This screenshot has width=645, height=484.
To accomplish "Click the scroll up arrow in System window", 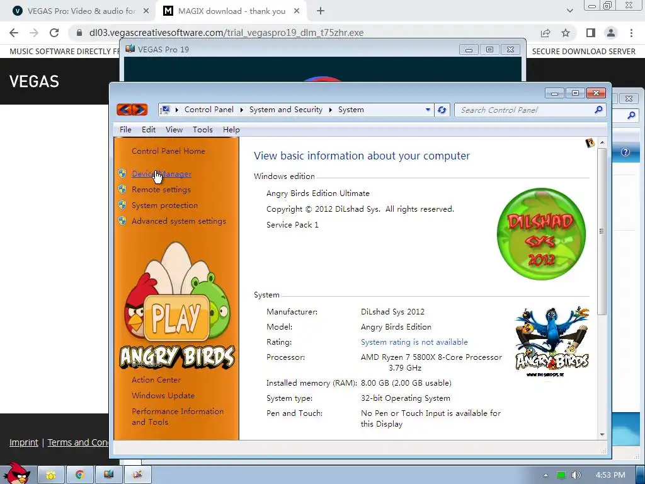I will coord(602,142).
